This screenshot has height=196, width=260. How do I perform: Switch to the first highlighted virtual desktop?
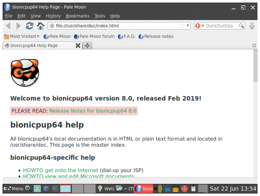pos(65,189)
